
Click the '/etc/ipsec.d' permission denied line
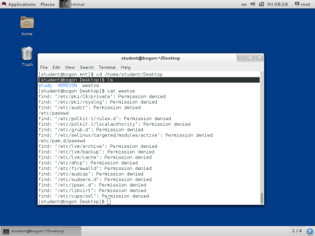click(92, 185)
